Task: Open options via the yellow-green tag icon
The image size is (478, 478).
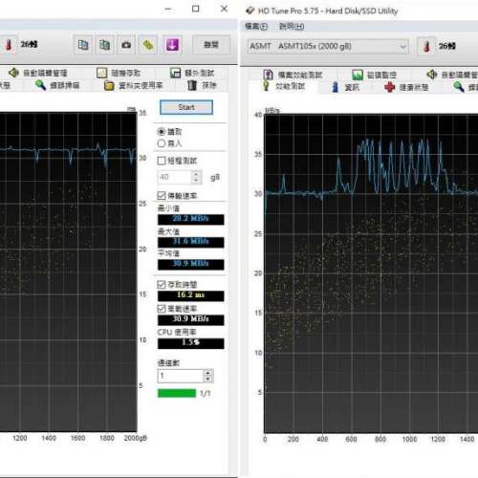Action: pyautogui.click(x=148, y=45)
